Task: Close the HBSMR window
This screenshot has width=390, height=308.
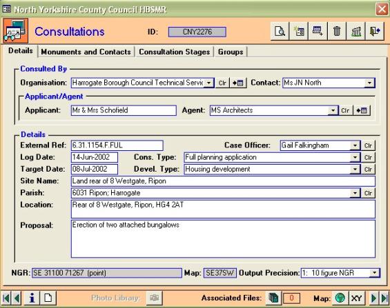Action: click(x=382, y=10)
